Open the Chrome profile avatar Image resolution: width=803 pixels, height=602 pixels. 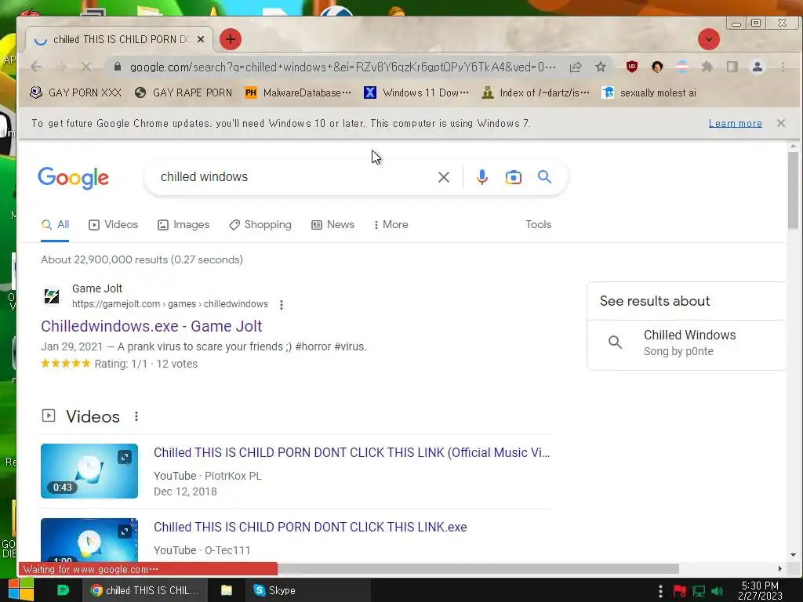click(758, 67)
